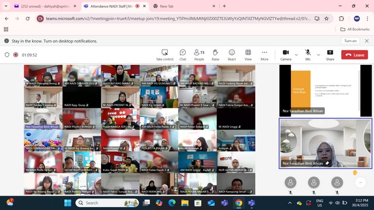Expand the Camera options arrow
Screen dimensions: 374x210
(x=296, y=55)
